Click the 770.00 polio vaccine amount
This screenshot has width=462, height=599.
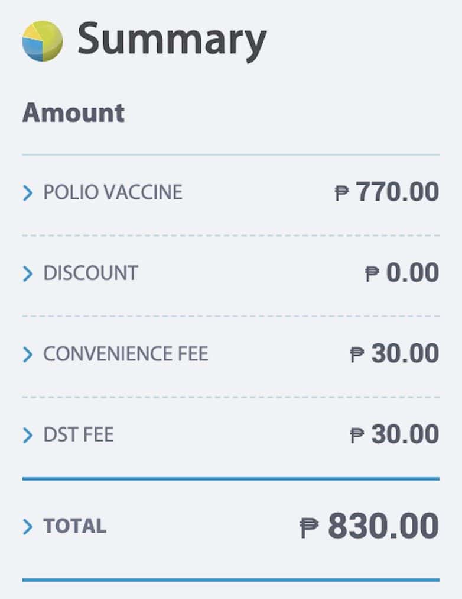click(397, 192)
